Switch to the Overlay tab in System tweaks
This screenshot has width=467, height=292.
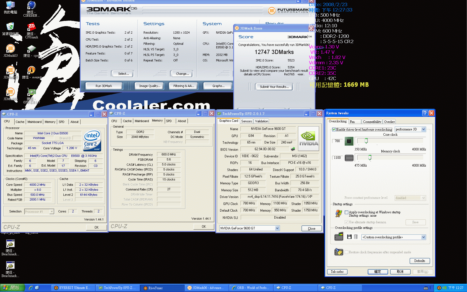coord(389,122)
